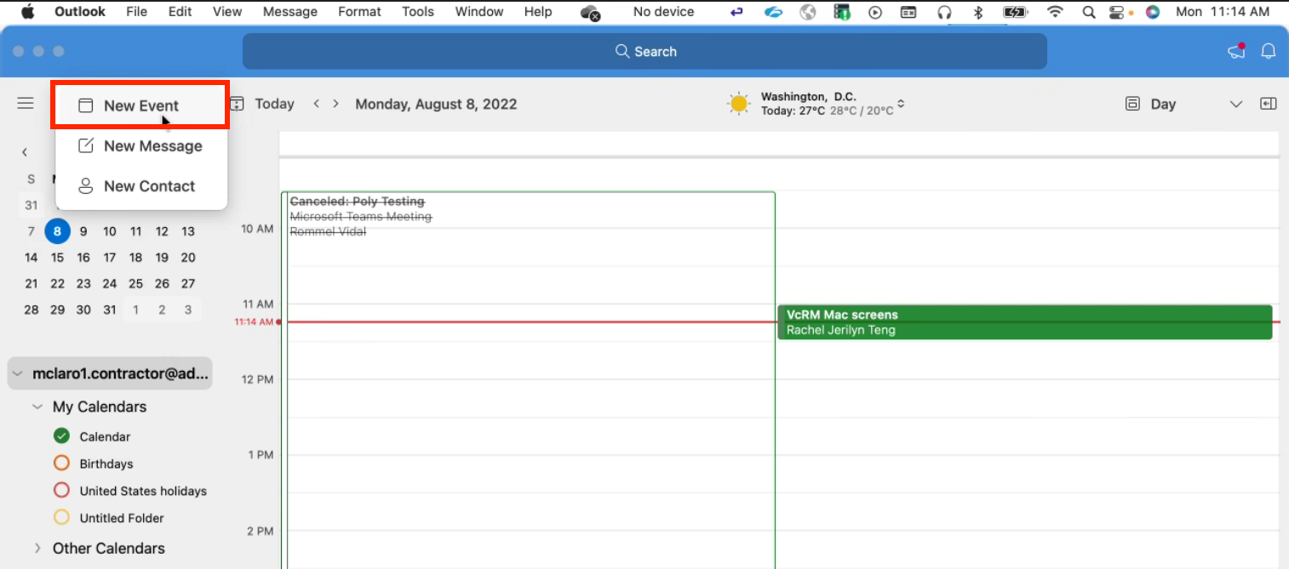Open the Format menu
Viewport: 1289px width, 569px height.
pyautogui.click(x=359, y=12)
